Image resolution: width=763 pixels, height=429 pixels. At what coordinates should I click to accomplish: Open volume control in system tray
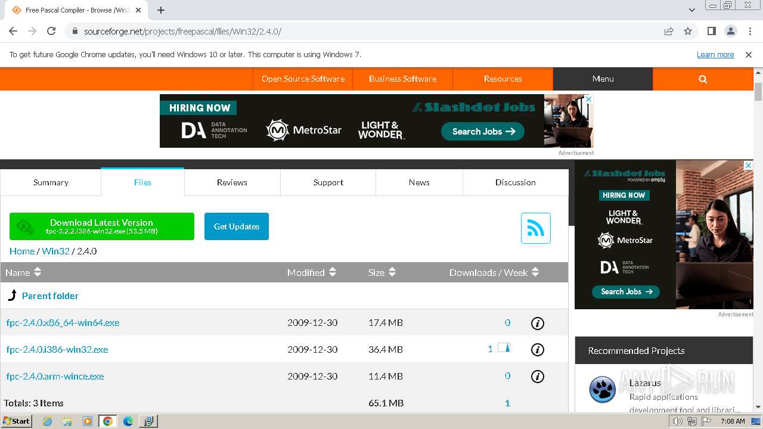tap(678, 421)
